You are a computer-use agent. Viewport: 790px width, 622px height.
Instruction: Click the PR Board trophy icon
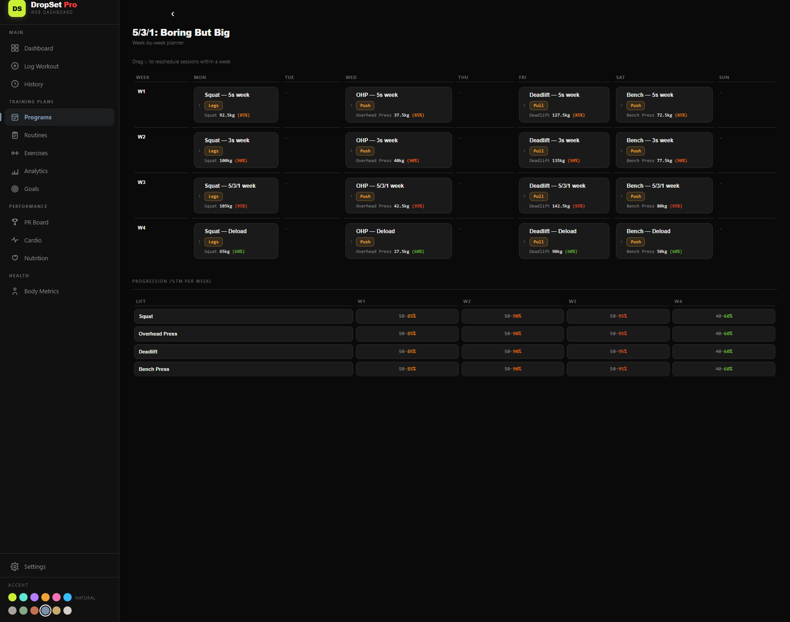pos(15,222)
